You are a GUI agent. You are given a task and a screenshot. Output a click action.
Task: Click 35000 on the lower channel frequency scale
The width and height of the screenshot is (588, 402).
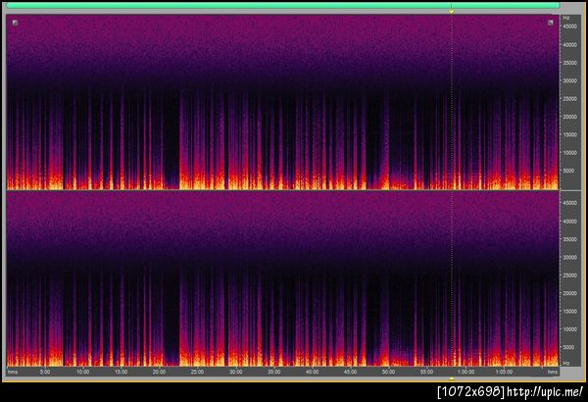point(569,239)
